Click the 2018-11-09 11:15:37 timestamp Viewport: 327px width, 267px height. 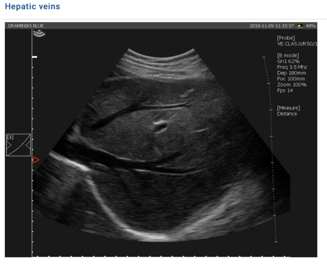(272, 26)
